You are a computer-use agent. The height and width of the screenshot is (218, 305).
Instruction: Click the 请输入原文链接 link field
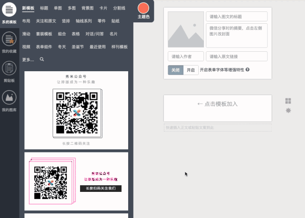(237, 57)
